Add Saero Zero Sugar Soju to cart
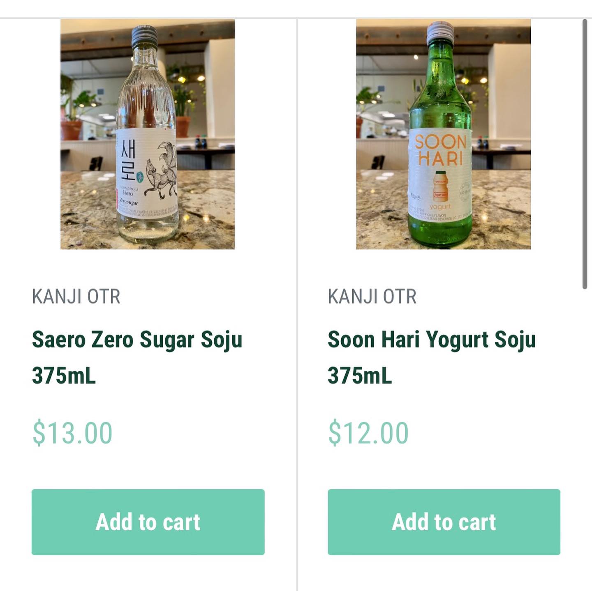Screen dimensions: 592x591 tap(148, 522)
